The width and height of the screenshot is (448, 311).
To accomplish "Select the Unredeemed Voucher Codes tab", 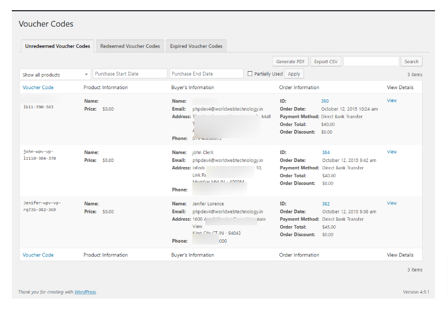I will click(x=57, y=46).
